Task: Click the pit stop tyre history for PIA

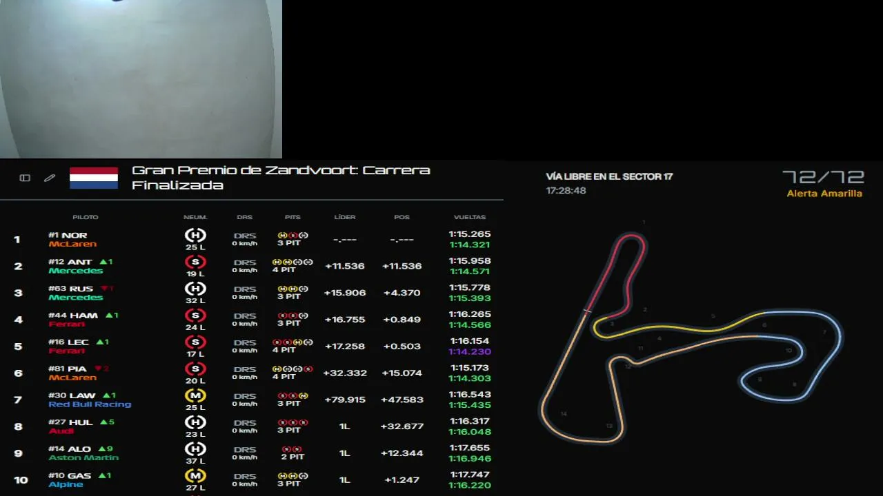Action: click(292, 369)
